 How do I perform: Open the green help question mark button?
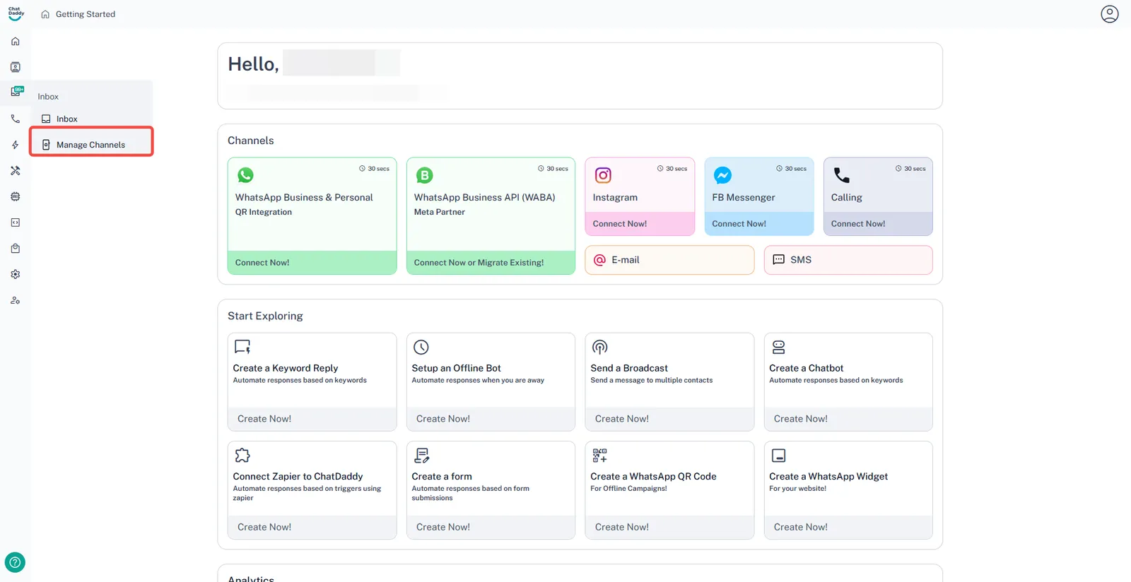tap(15, 562)
